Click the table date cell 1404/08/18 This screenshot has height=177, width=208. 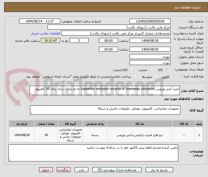[22, 135]
